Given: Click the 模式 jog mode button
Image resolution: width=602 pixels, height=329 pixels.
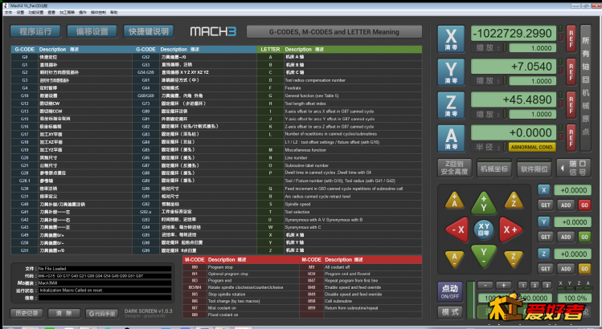Looking at the screenshot, I should click(x=449, y=312).
